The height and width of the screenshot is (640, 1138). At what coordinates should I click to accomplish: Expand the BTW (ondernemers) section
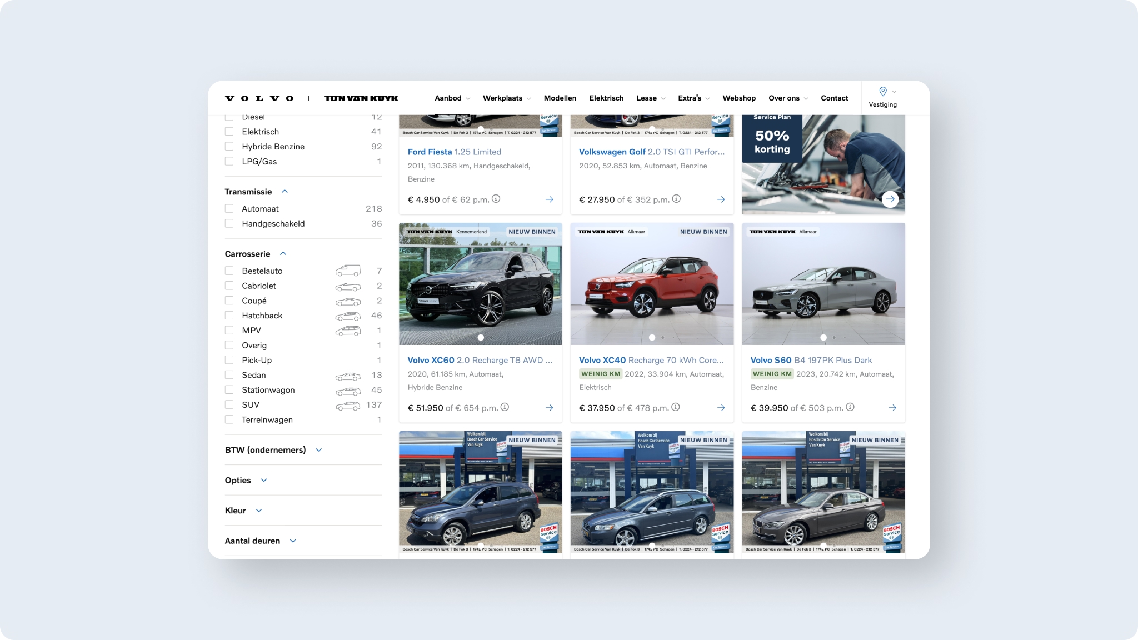(x=319, y=450)
